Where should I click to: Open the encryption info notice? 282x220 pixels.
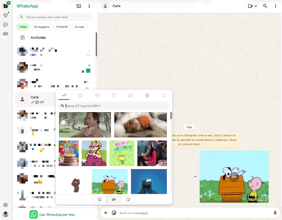[205, 140]
